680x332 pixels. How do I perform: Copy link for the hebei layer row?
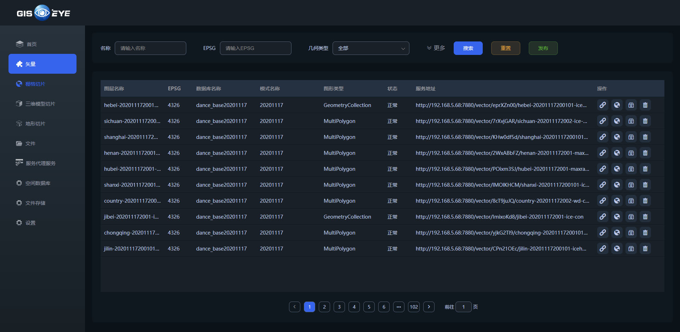(x=602, y=105)
